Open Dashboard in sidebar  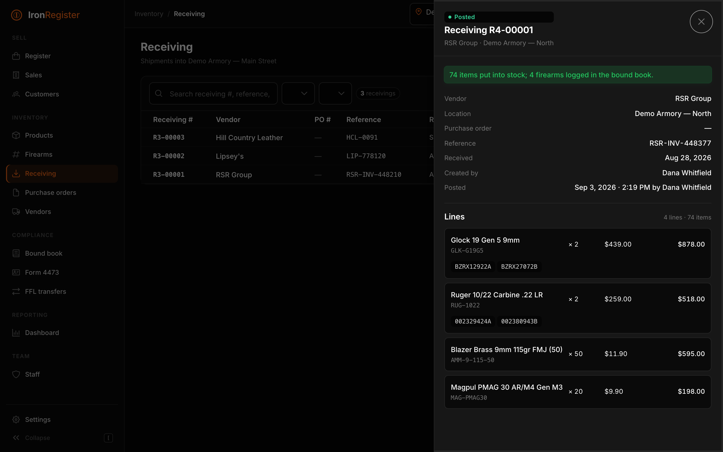coord(62,333)
